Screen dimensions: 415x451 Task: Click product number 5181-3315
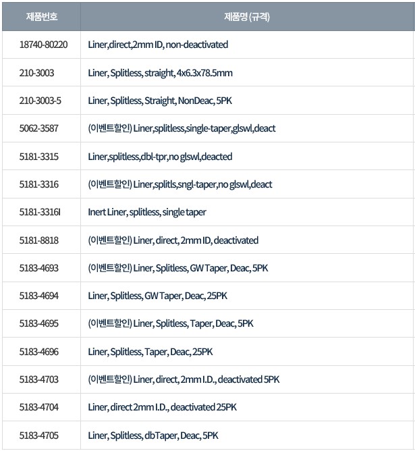coord(39,157)
